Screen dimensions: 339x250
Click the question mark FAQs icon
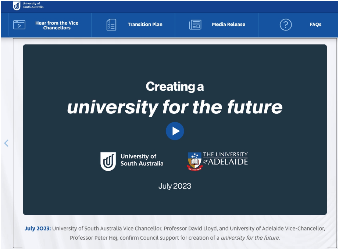pyautogui.click(x=286, y=25)
